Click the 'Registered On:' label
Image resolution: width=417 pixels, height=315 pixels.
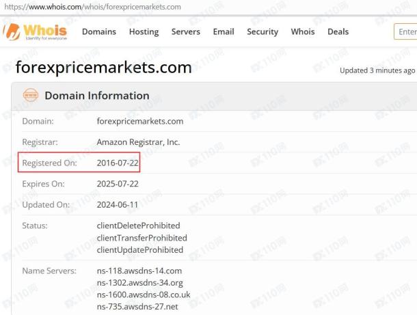click(49, 163)
